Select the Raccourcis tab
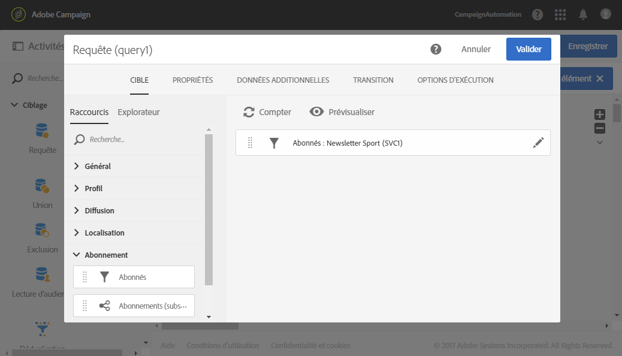The image size is (622, 356). point(89,112)
